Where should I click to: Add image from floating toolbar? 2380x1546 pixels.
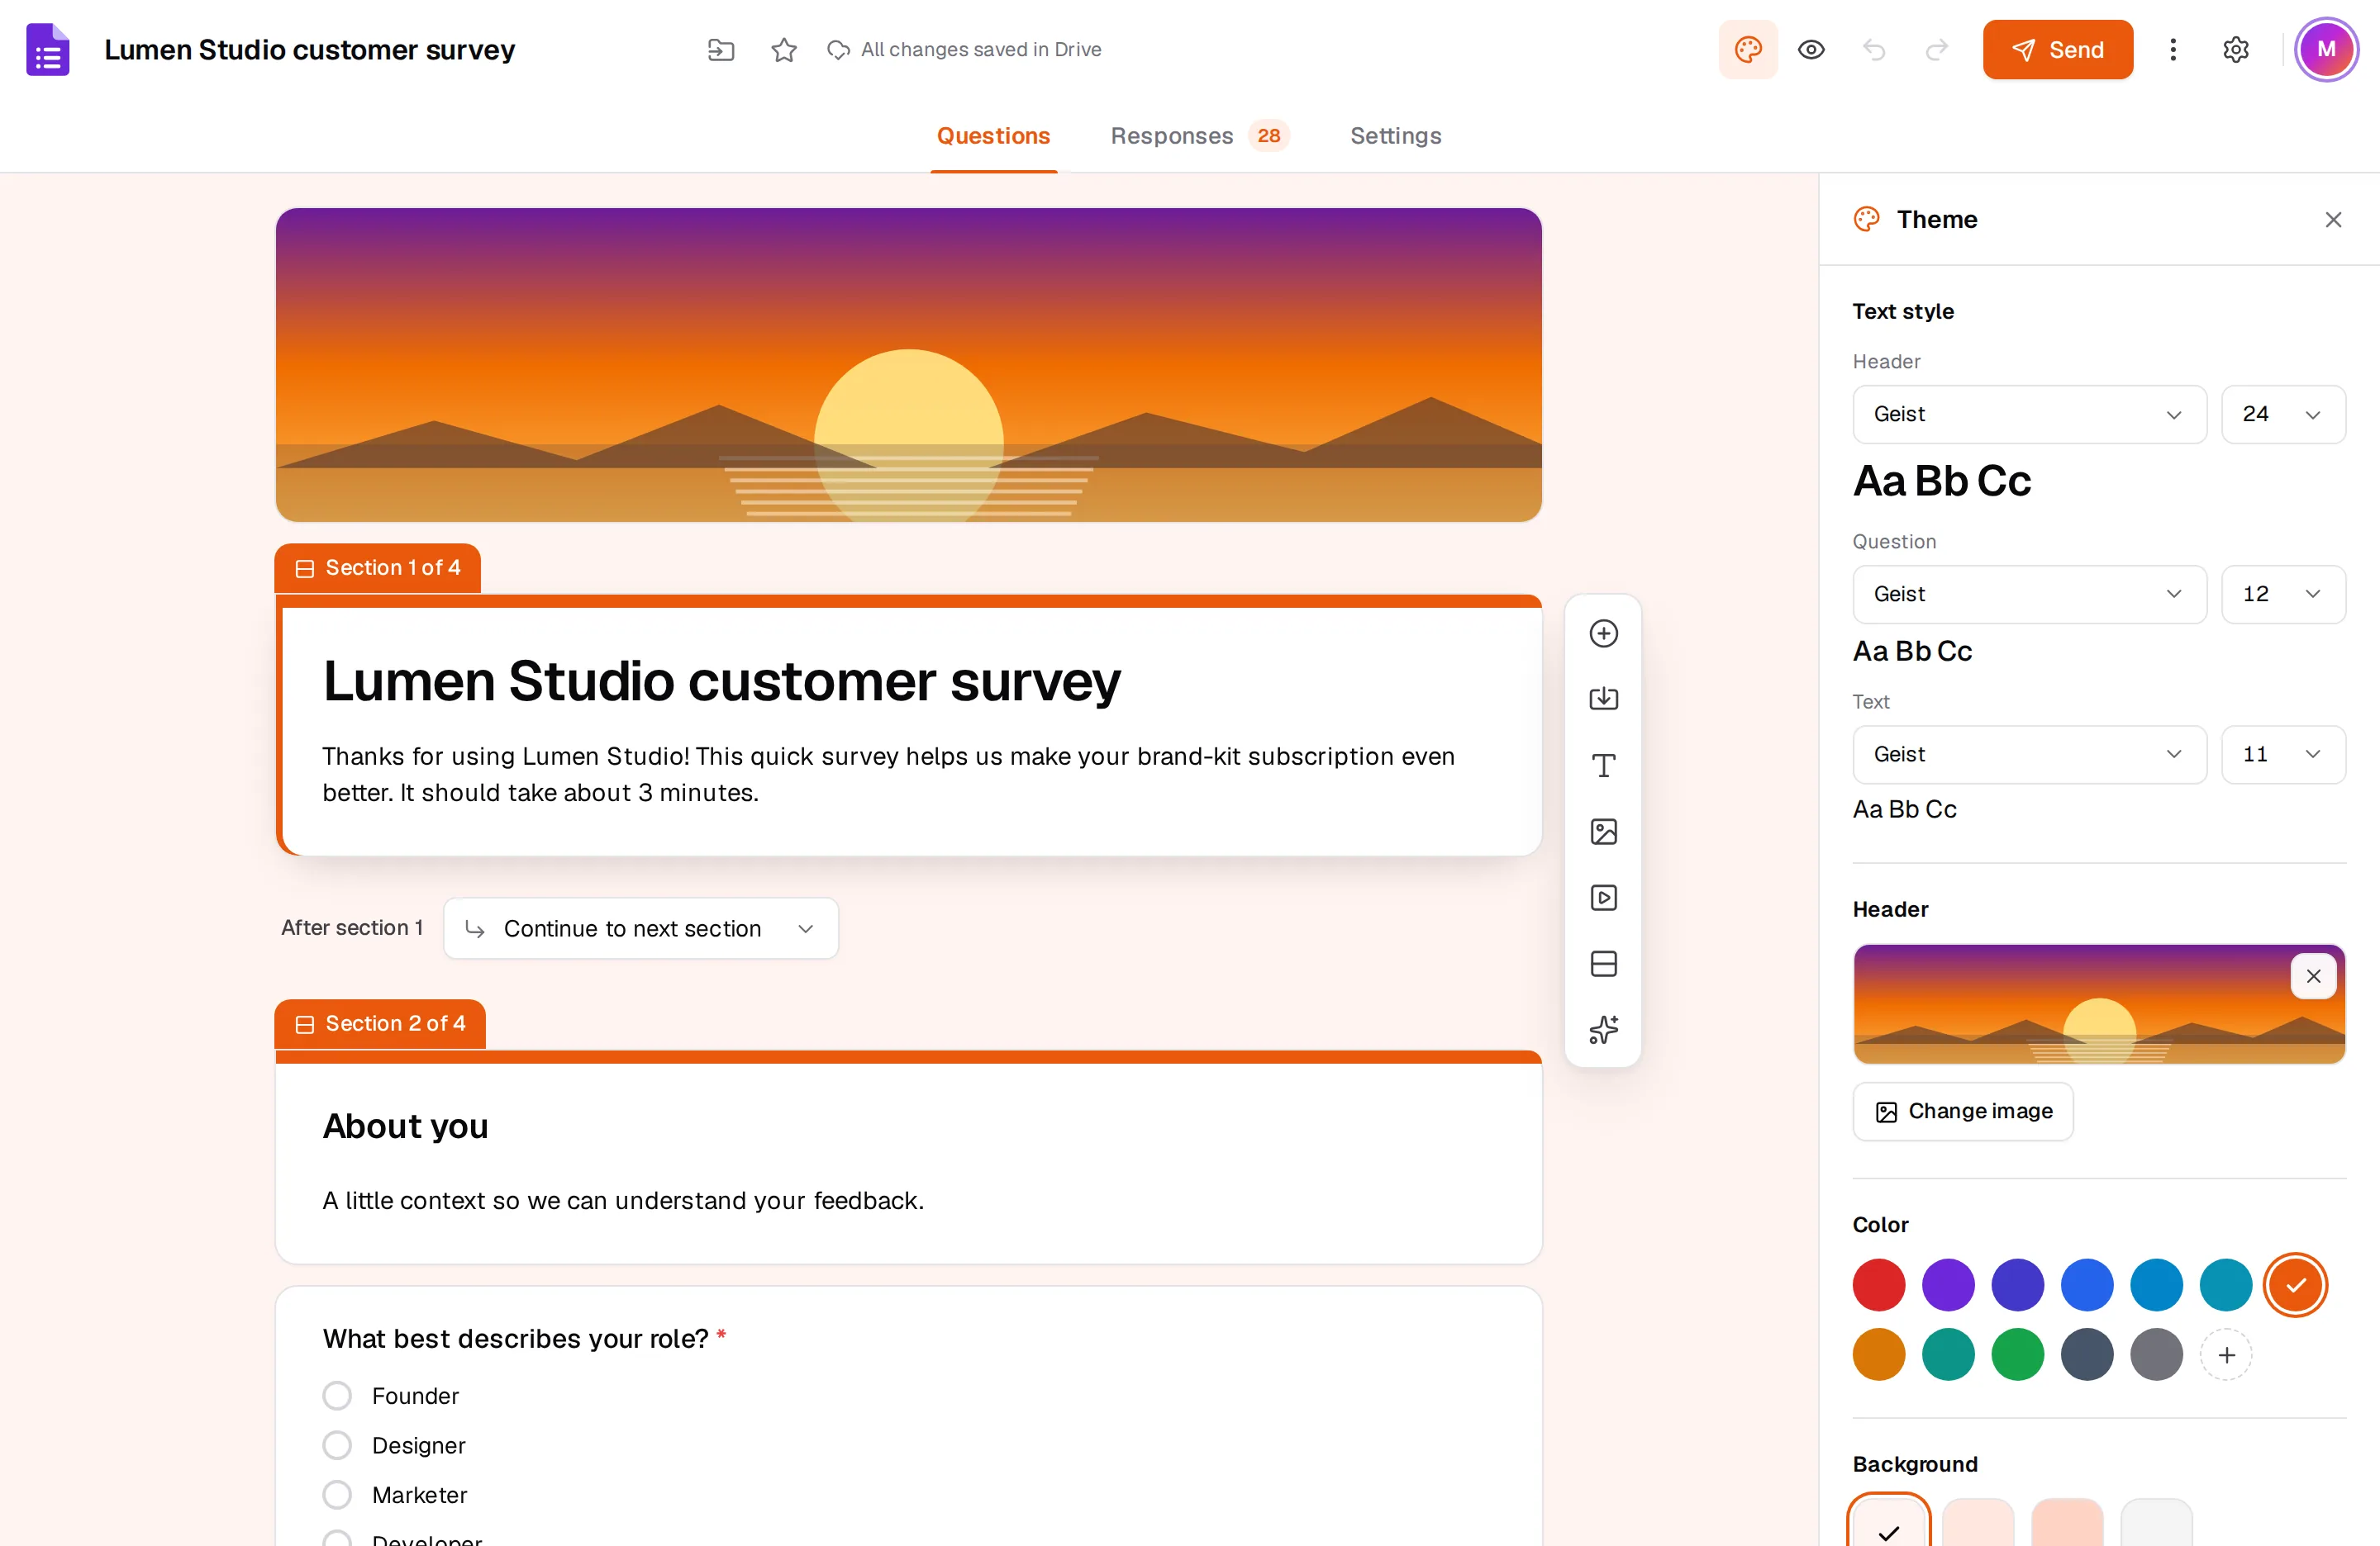point(1603,832)
